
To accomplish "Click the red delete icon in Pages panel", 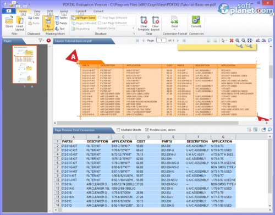I will (48, 41).
